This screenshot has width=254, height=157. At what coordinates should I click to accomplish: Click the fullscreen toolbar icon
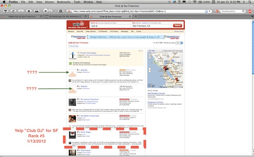click(61, 11)
